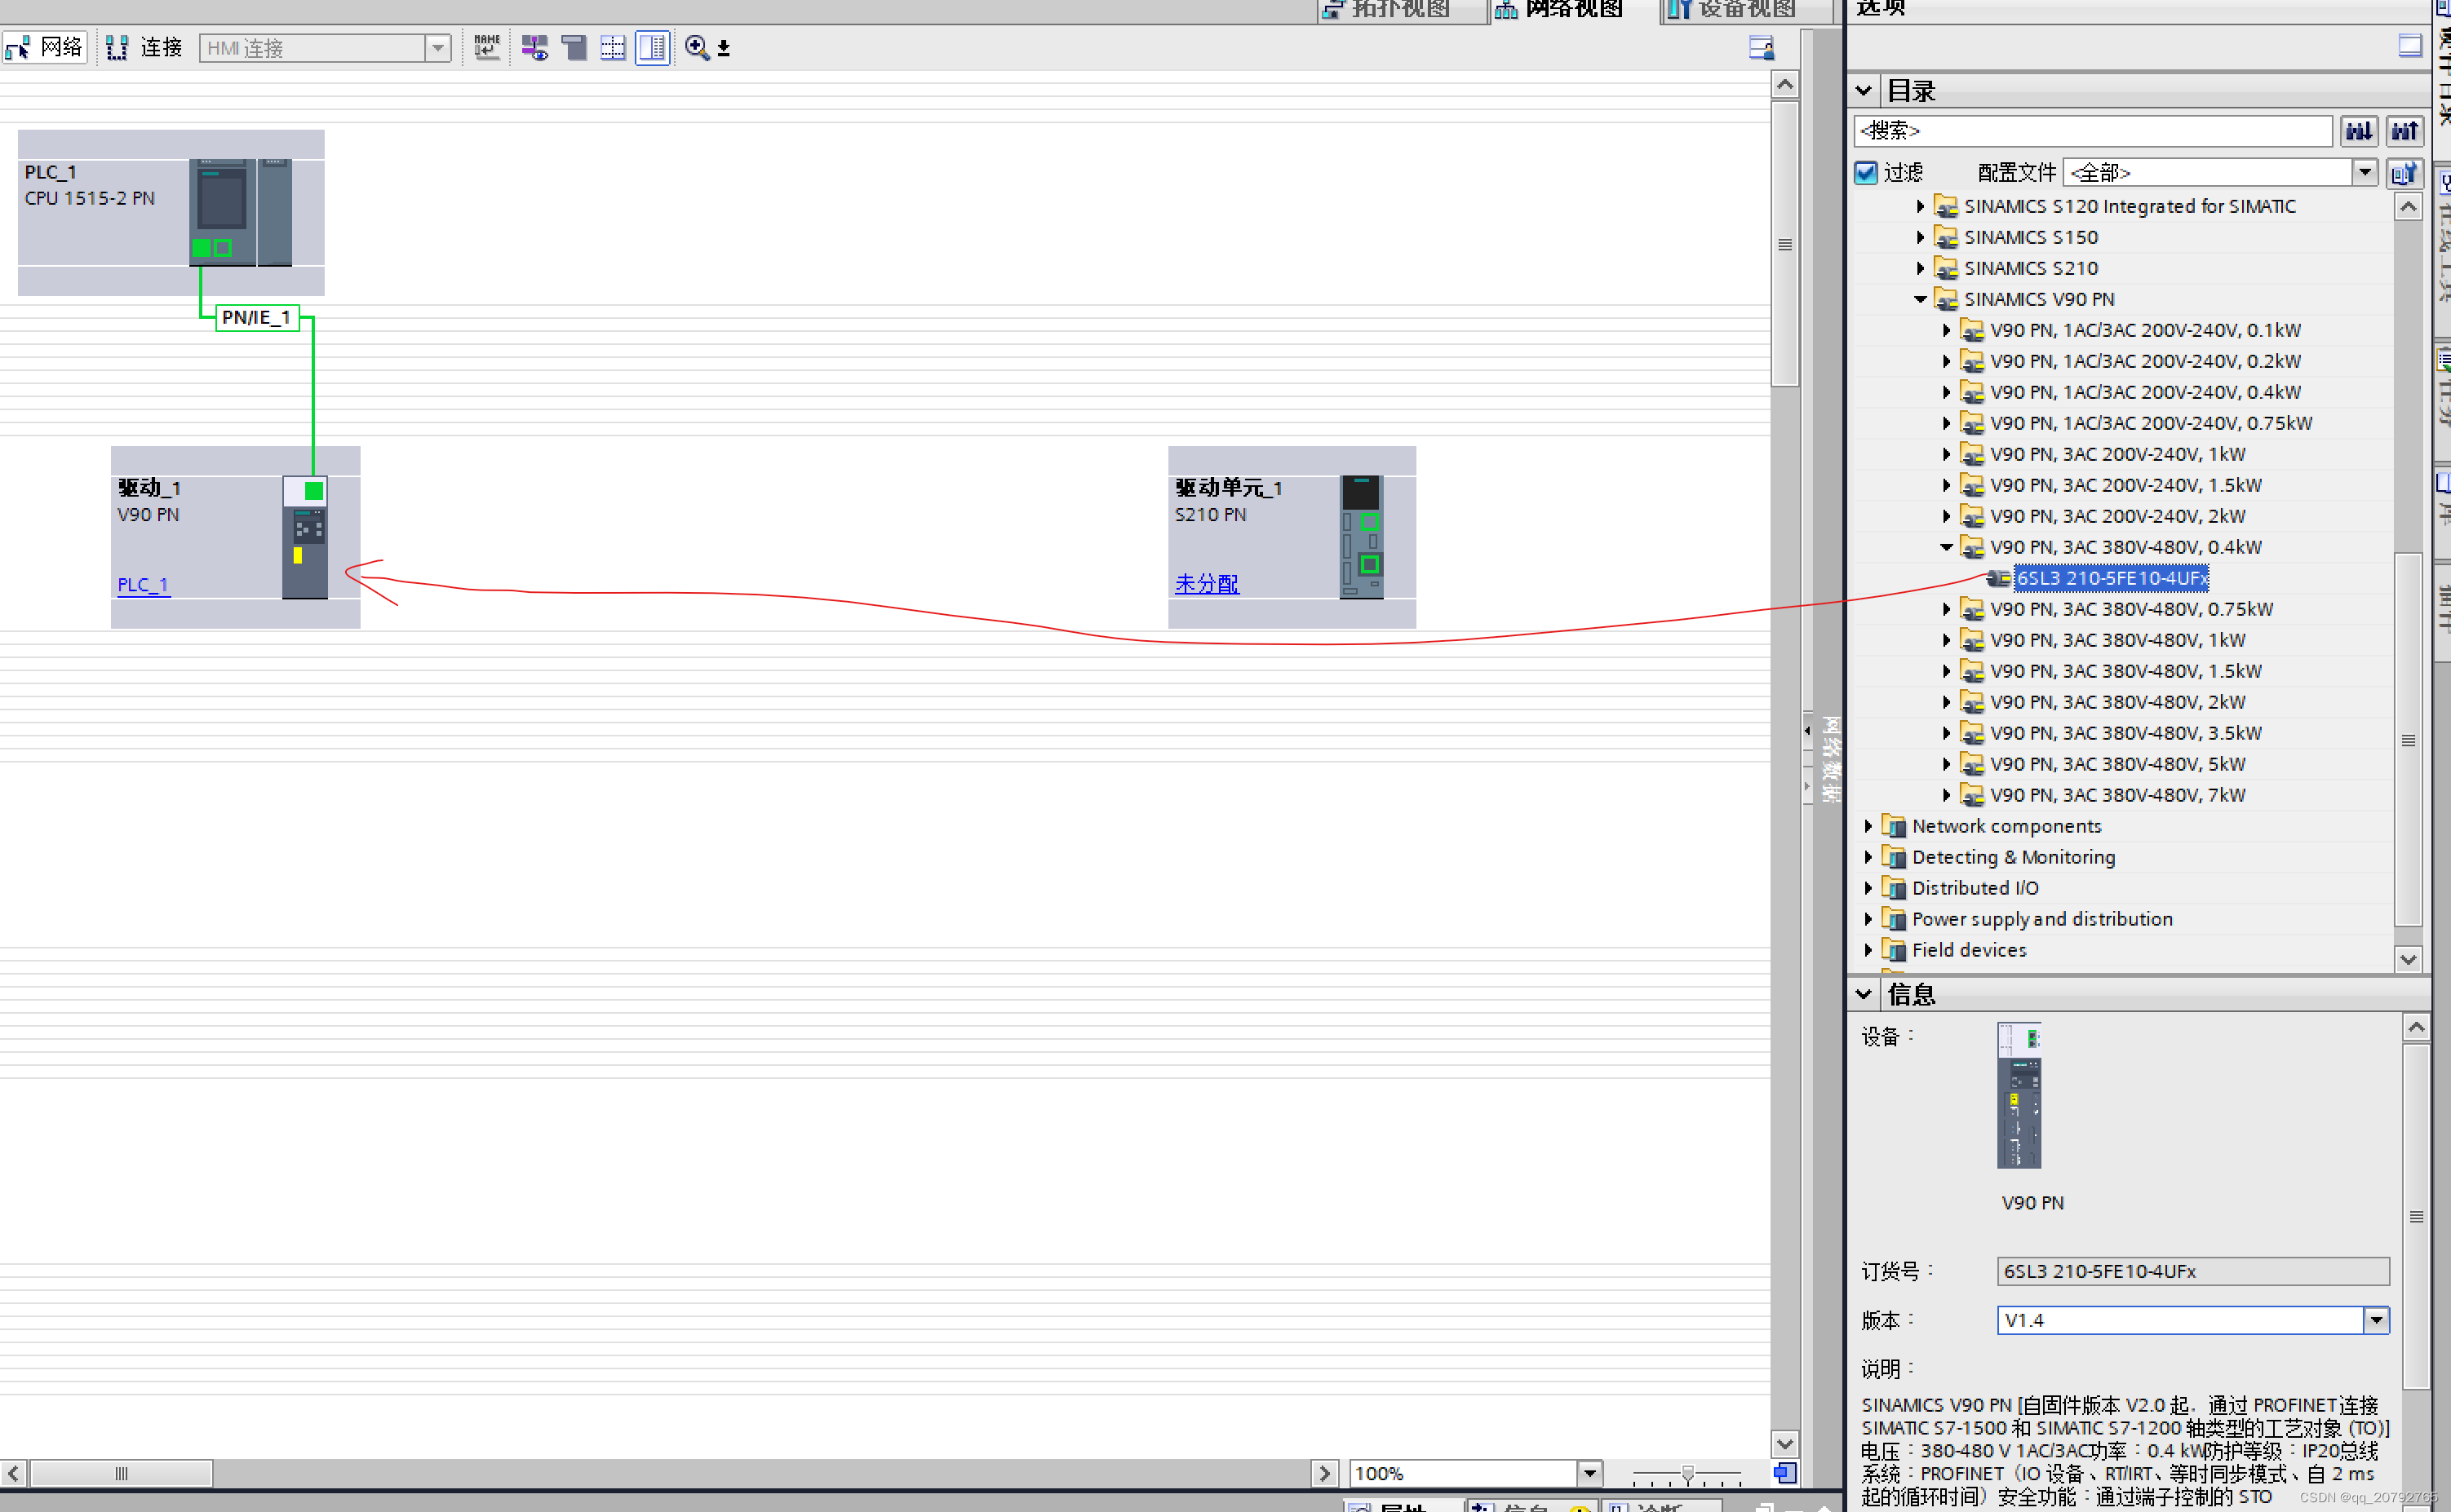The height and width of the screenshot is (1512, 2451).
Task: Select V90 PN, 3AC 200V-240V, 1.5kW
Action: click(2126, 485)
